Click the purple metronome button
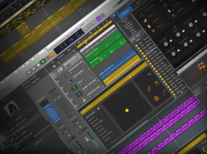The width and height of the screenshot is (207, 154). click(x=103, y=16)
